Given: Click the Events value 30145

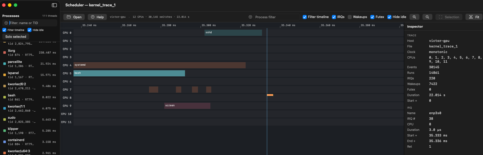Looking at the screenshot, I should (x=434, y=67).
